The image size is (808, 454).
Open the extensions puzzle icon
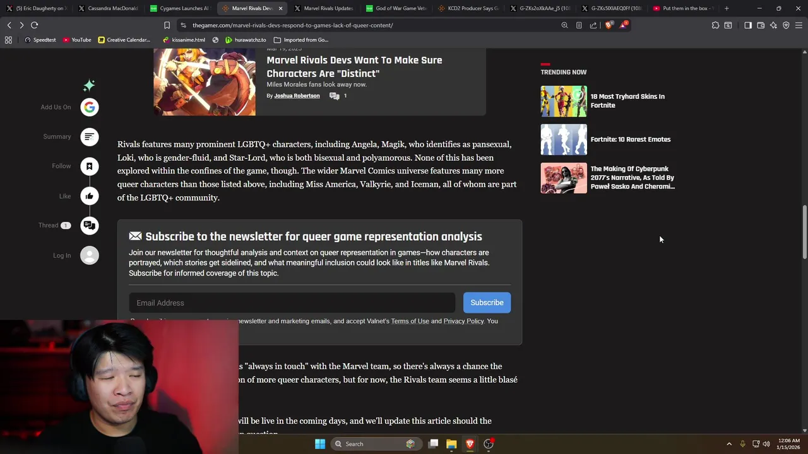[x=715, y=25]
